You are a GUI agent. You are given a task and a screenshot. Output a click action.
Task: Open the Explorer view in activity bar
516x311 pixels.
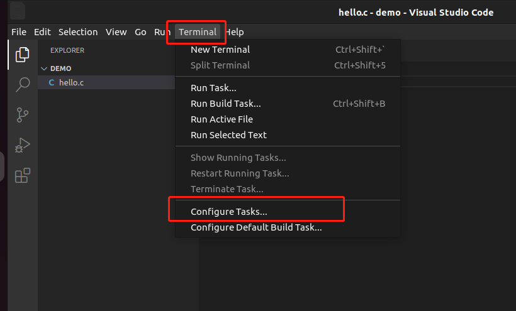coord(22,55)
